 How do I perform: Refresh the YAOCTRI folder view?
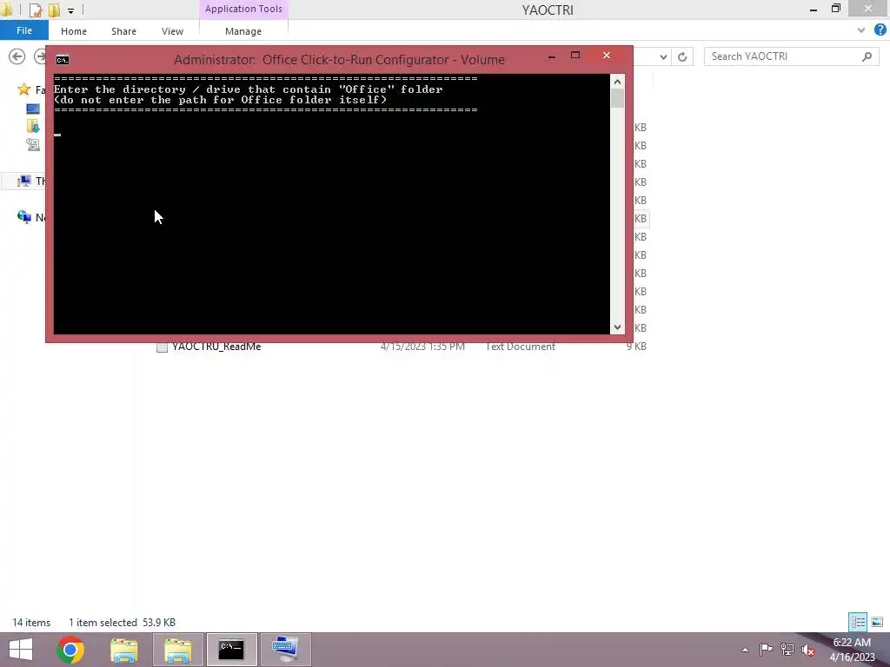[x=682, y=56]
